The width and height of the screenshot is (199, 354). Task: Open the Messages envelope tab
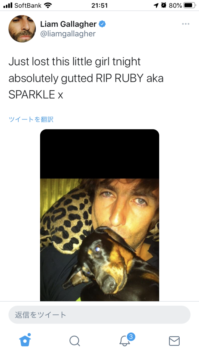pyautogui.click(x=174, y=341)
